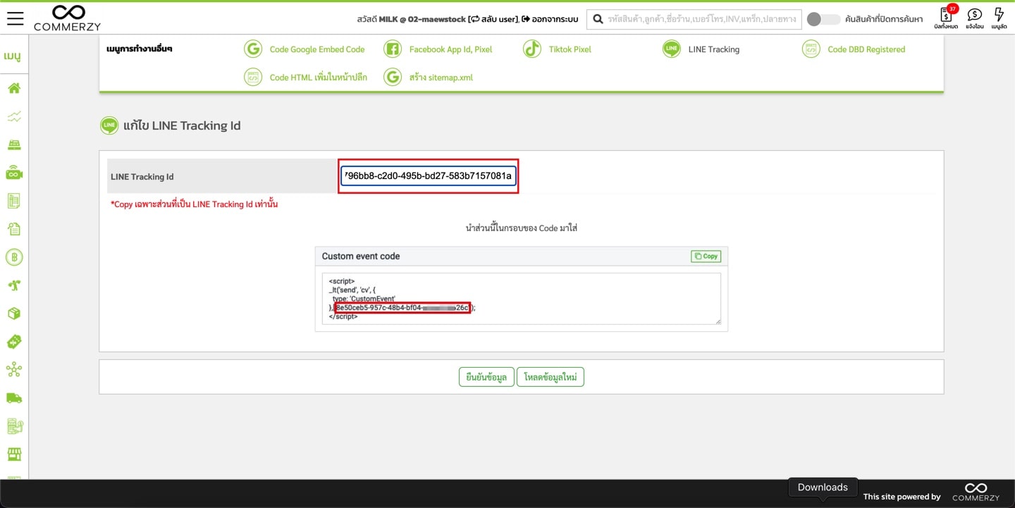Click the This site powered by text
The height and width of the screenshot is (508, 1015).
[902, 497]
